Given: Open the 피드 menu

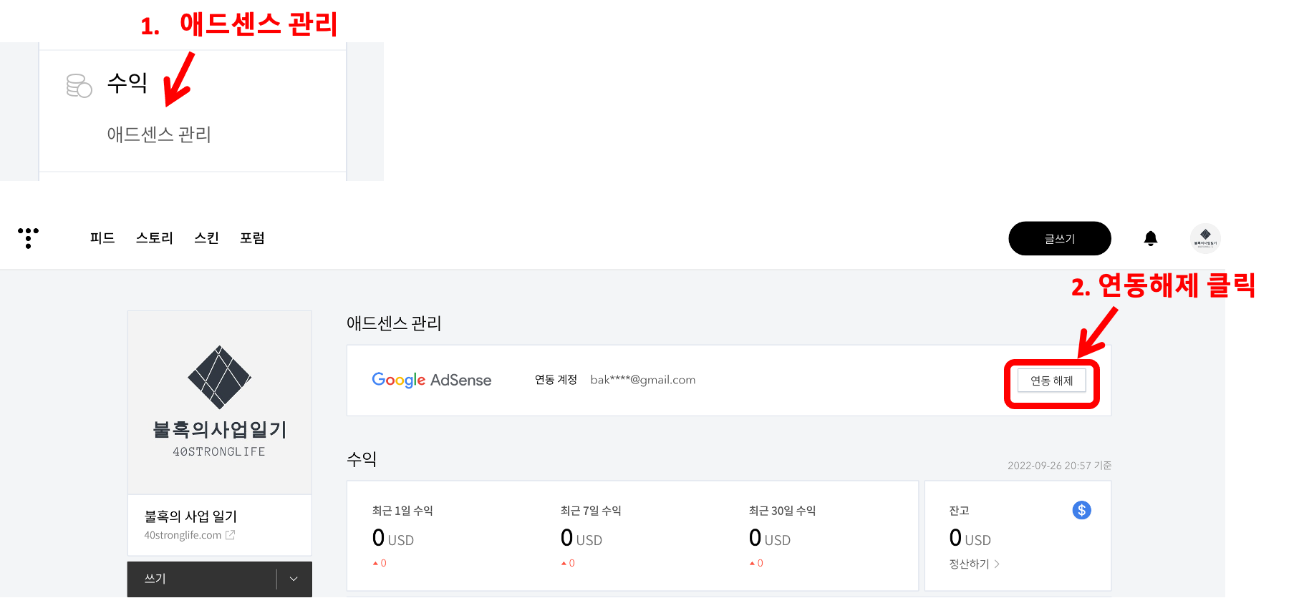Looking at the screenshot, I should pyautogui.click(x=102, y=237).
